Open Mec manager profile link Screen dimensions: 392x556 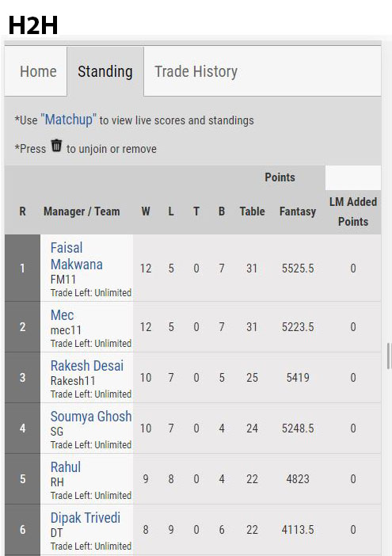click(62, 315)
